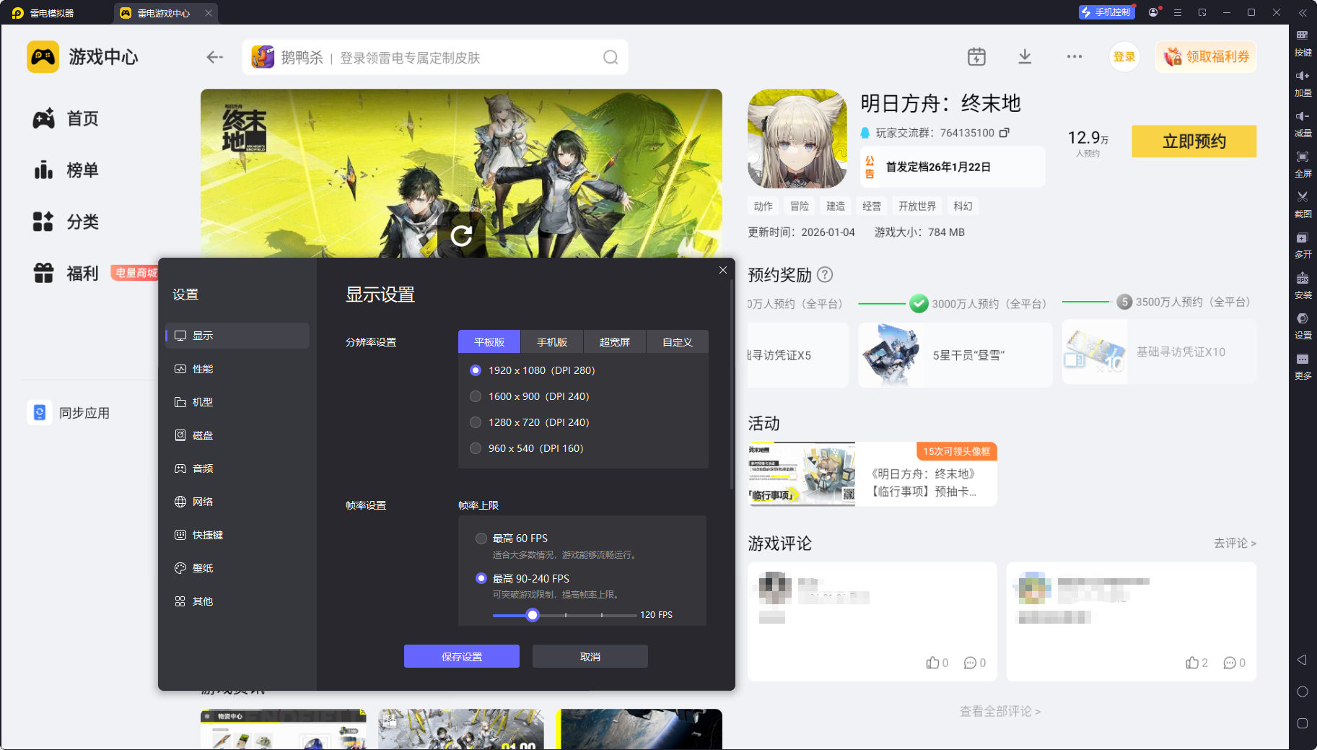Image resolution: width=1317 pixels, height=750 pixels.
Task: Open 设置 from the right sidebar gear icon
Action: [1303, 318]
